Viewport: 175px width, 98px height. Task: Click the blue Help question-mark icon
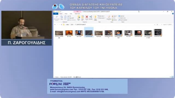pyautogui.click(x=173, y=14)
